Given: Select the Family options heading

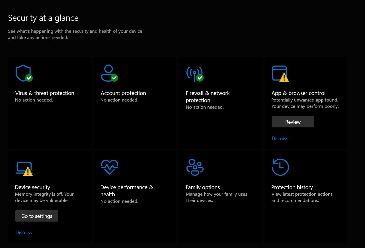Looking at the screenshot, I should 203,187.
